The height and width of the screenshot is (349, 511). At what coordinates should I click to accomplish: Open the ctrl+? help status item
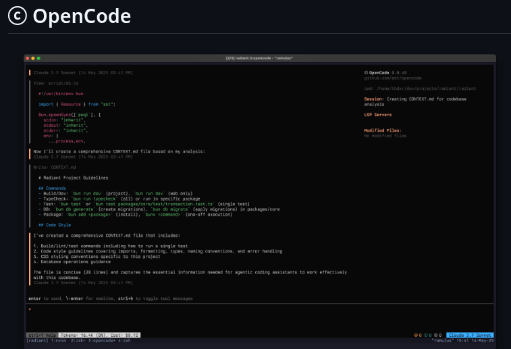(x=42, y=335)
